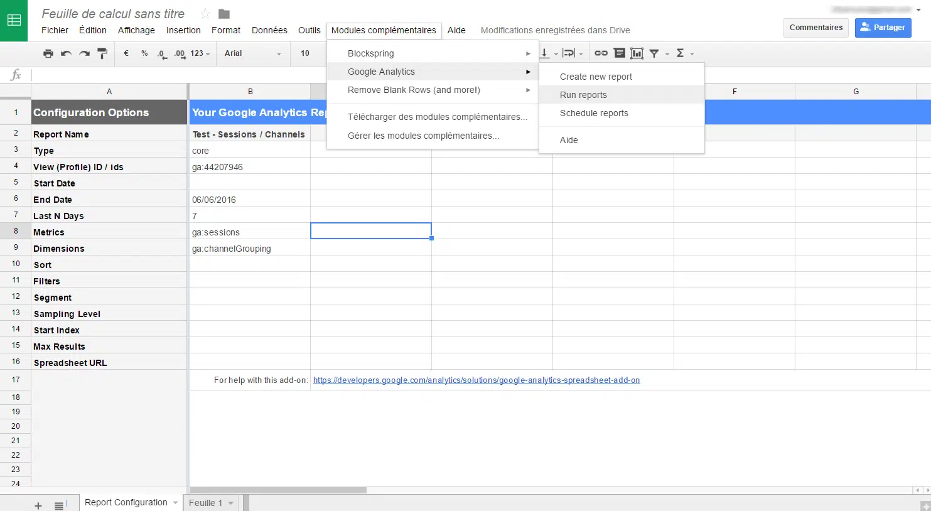Click the insert comment icon

[x=619, y=53]
